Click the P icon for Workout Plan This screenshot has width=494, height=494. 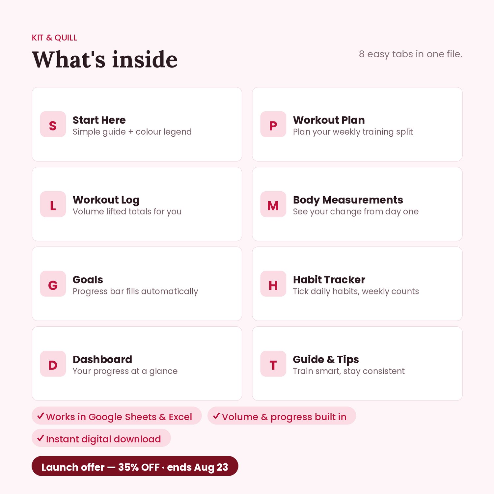273,124
